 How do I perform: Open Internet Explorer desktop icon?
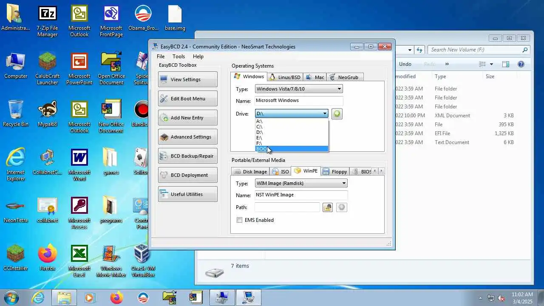coord(16,165)
